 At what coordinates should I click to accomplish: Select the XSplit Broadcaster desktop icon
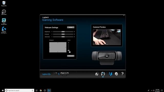[4, 21]
